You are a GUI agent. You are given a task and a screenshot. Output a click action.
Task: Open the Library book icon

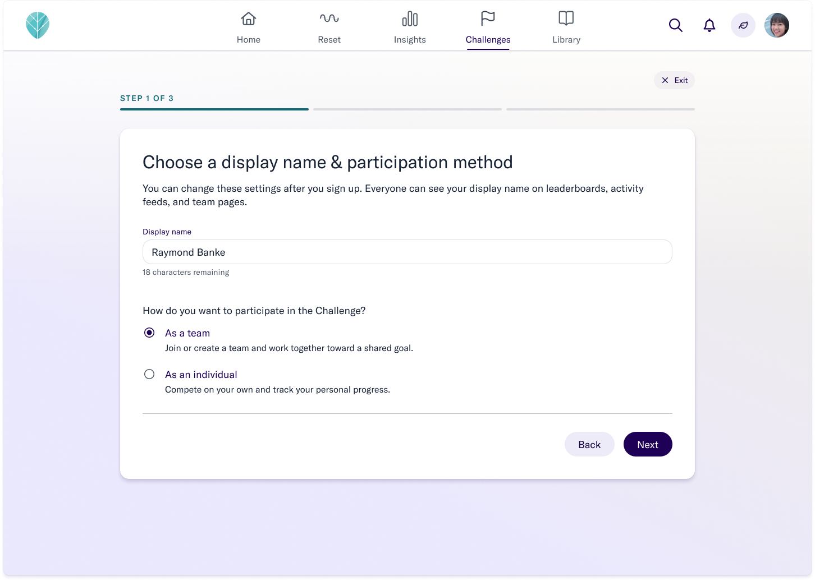pyautogui.click(x=566, y=19)
